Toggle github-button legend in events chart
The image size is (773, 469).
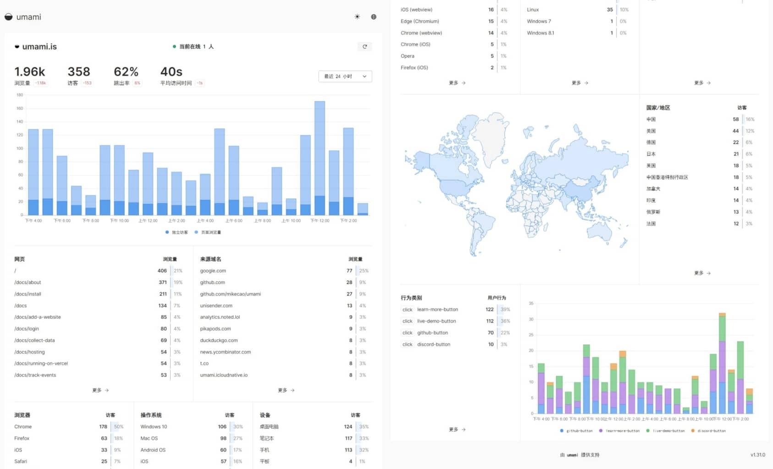pos(576,431)
